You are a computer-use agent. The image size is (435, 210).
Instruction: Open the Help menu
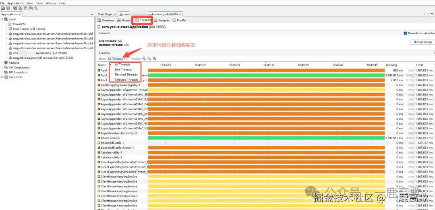pos(62,3)
